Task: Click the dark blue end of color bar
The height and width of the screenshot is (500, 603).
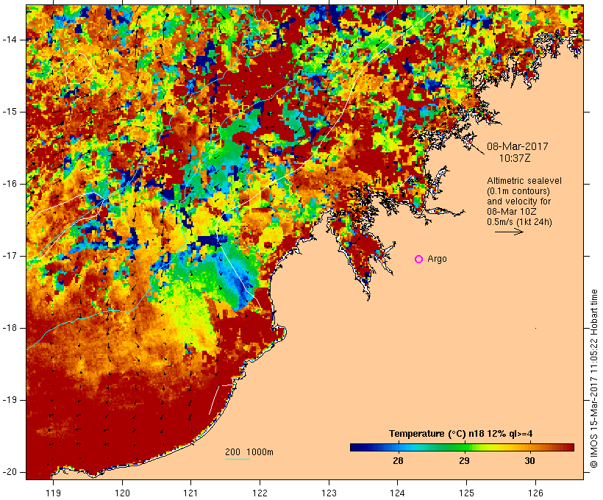Action: 356,447
